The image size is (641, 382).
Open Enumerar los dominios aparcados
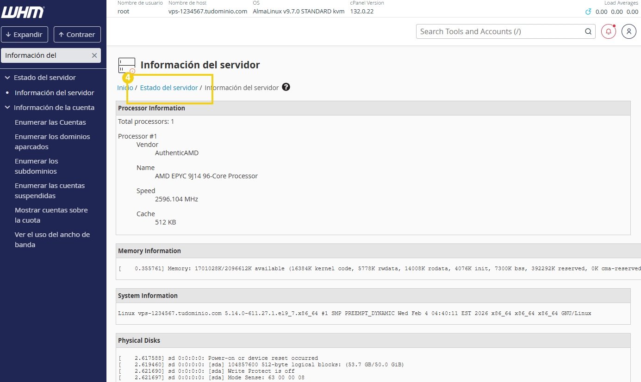click(52, 142)
